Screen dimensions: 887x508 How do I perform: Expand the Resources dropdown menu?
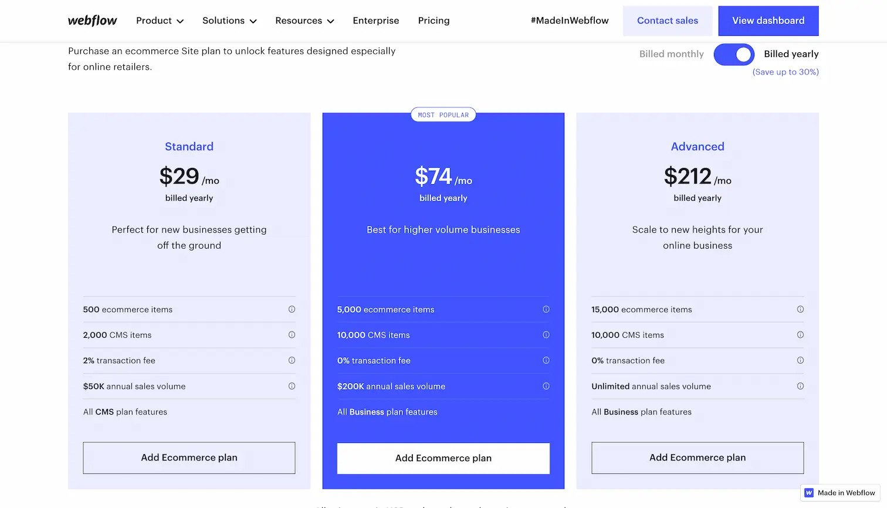[304, 21]
